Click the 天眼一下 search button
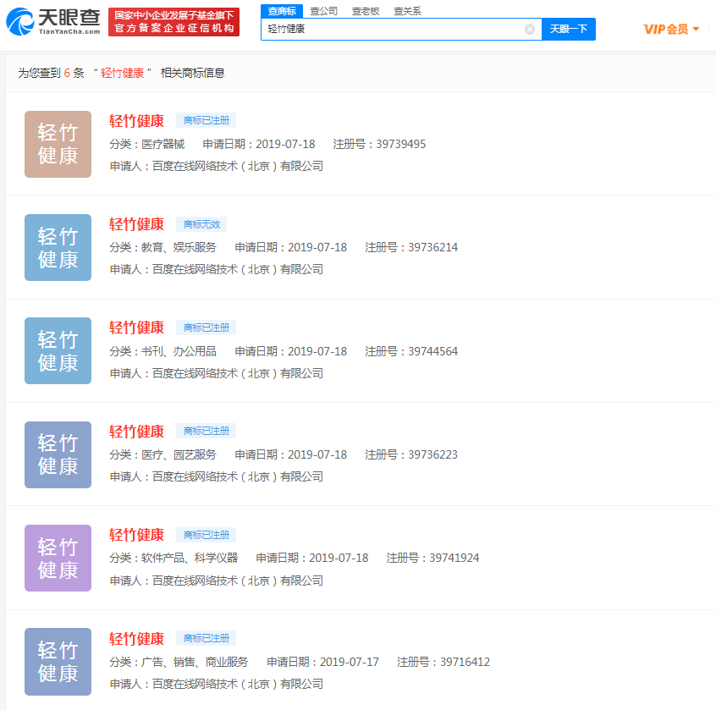 [x=568, y=29]
